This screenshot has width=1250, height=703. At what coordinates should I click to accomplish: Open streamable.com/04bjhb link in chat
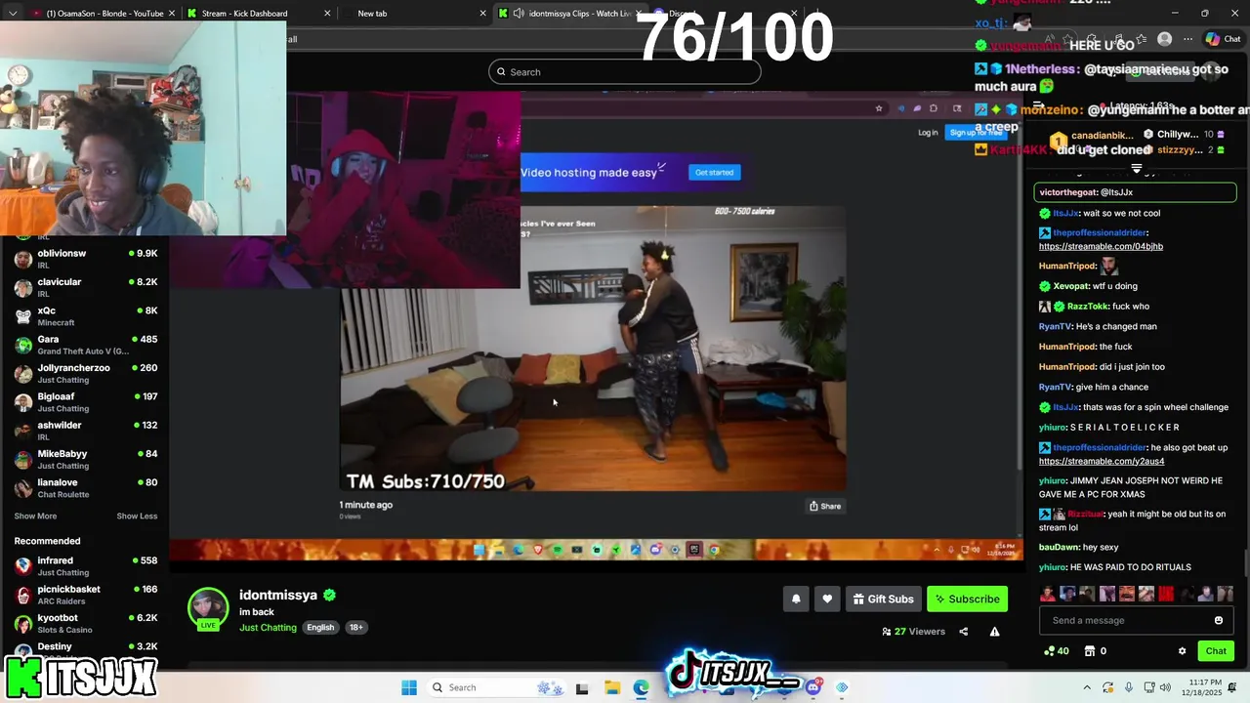1101,247
